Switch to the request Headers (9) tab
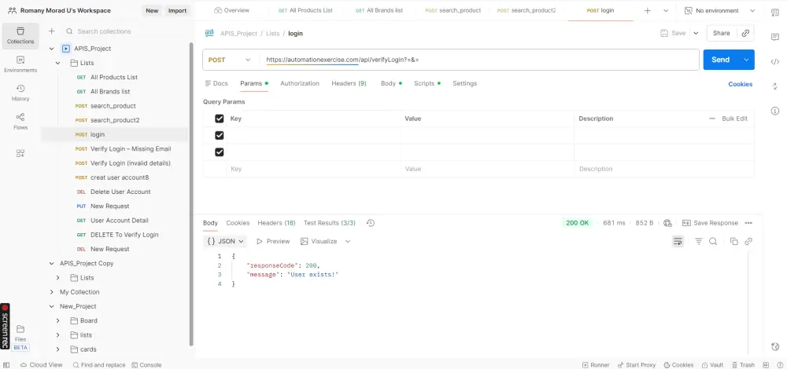Image resolution: width=787 pixels, height=369 pixels. (349, 83)
